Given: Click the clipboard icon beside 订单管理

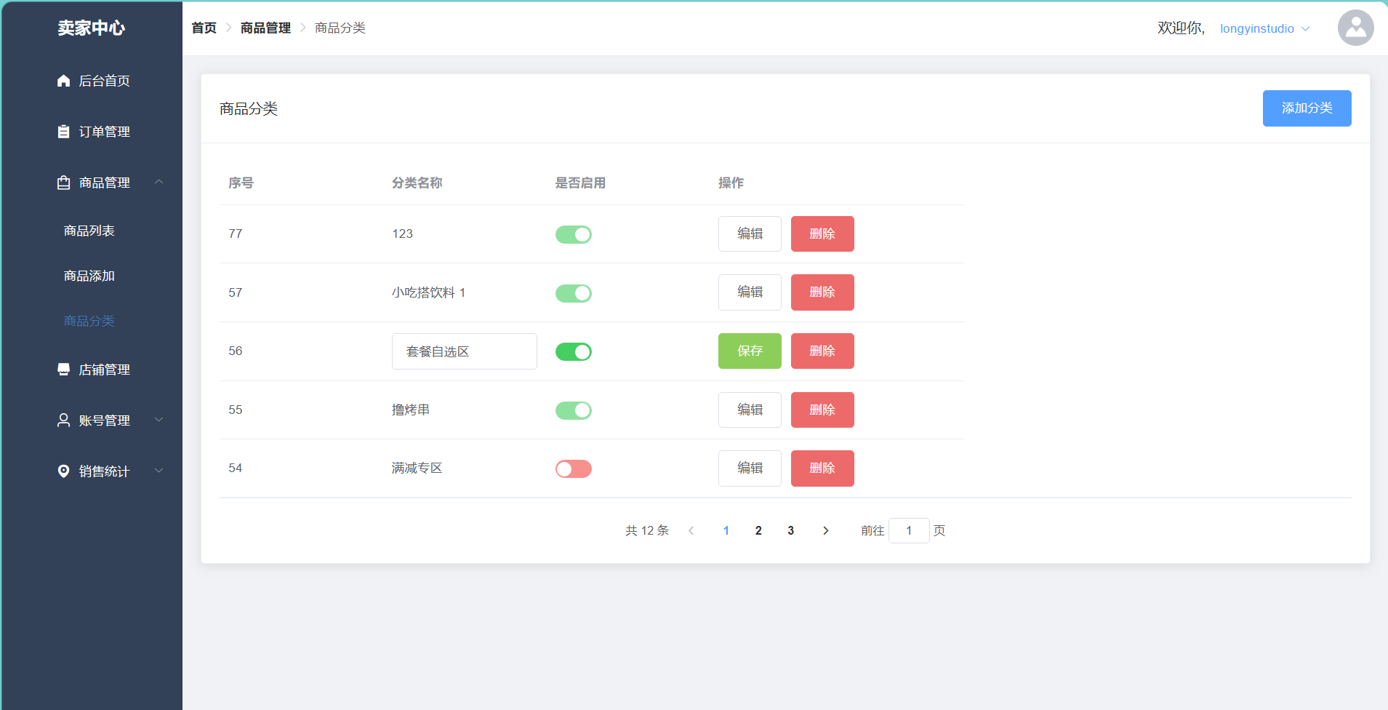Looking at the screenshot, I should [63, 132].
